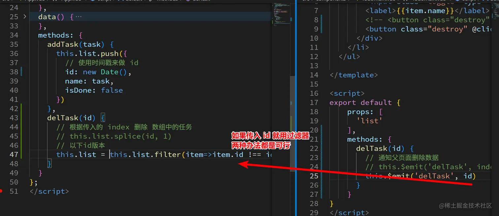Viewport: 499px width, 216px height.
Task: Click the '</li>' tag in right editor
Action: (358, 47)
